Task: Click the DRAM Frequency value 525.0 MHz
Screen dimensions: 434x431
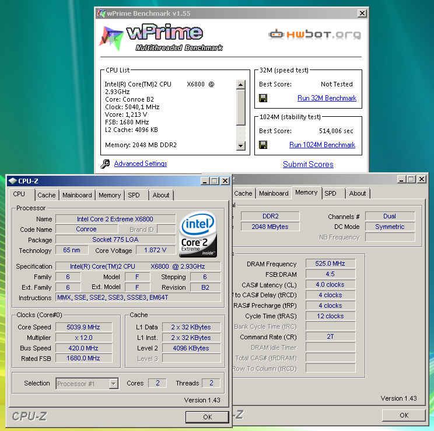Action: 330,263
